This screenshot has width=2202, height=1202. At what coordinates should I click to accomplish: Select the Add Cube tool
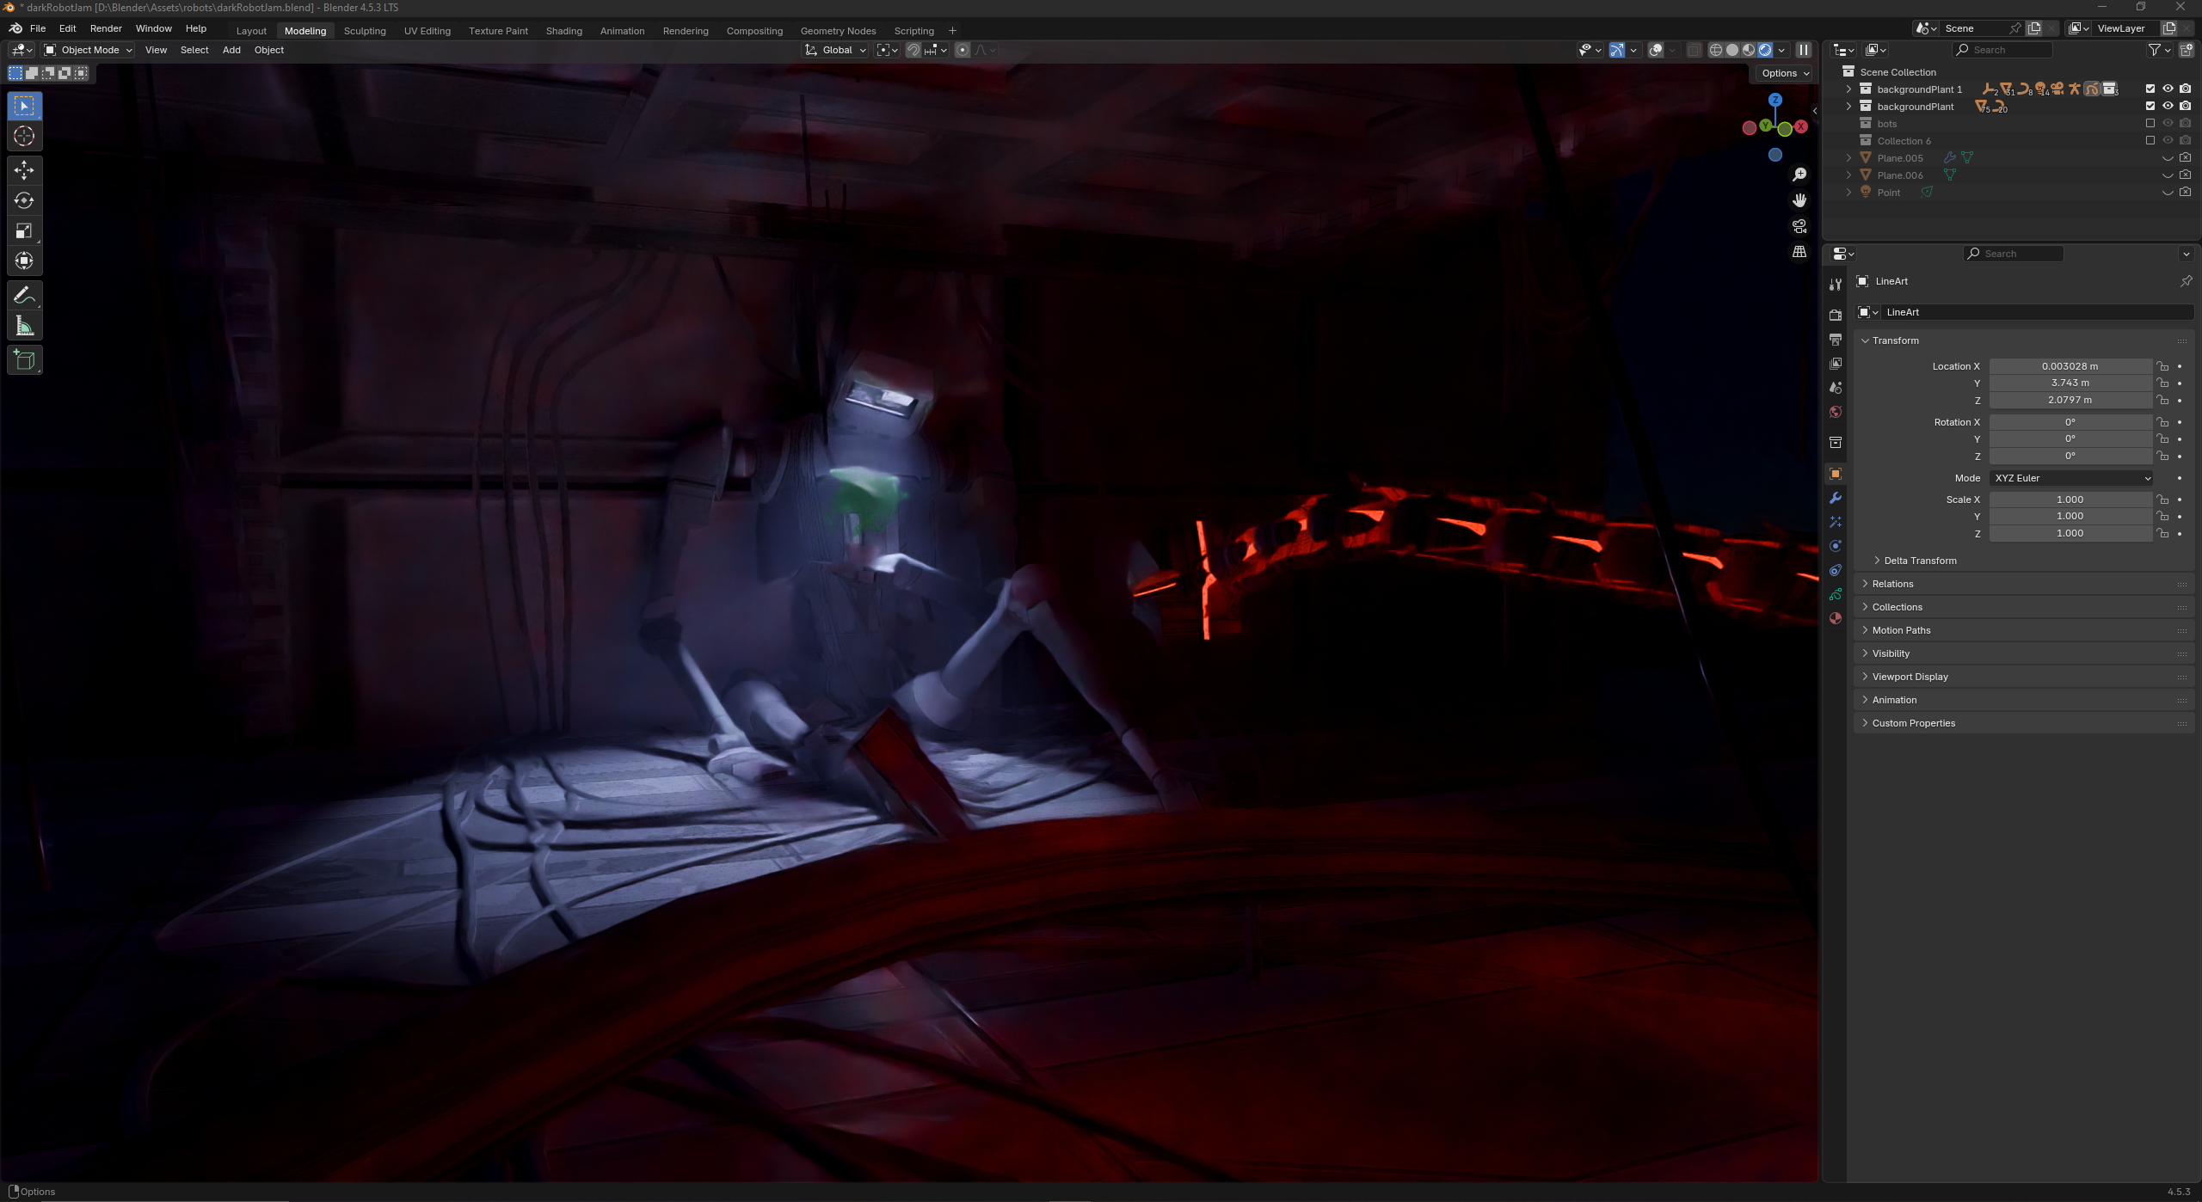tap(24, 360)
